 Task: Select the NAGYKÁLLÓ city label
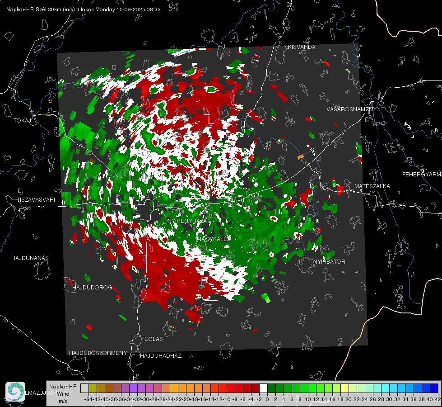tap(214, 239)
